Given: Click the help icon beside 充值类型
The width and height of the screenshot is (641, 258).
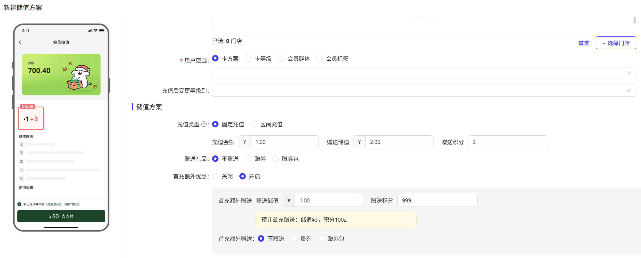Looking at the screenshot, I should [x=204, y=124].
